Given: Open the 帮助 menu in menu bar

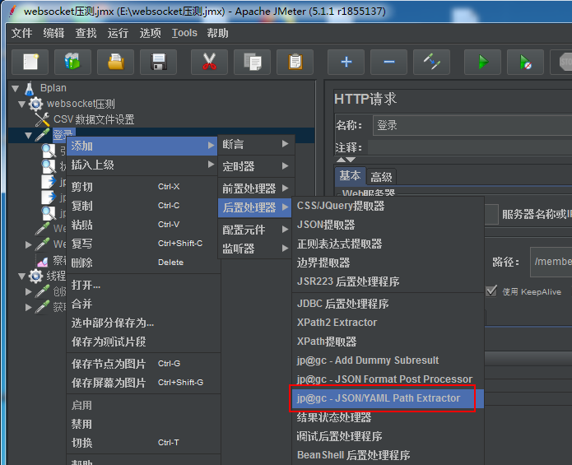Looking at the screenshot, I should [x=217, y=33].
